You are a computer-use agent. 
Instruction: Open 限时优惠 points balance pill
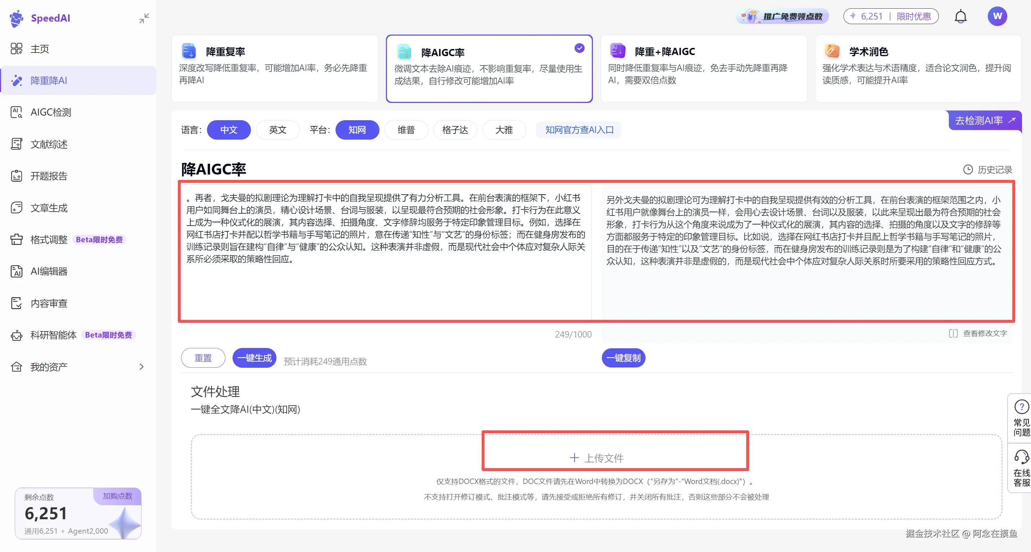coord(891,17)
